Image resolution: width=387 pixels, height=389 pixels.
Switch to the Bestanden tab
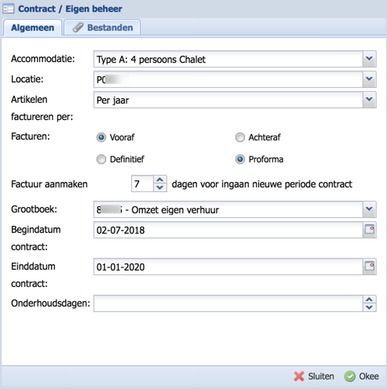[x=102, y=27]
